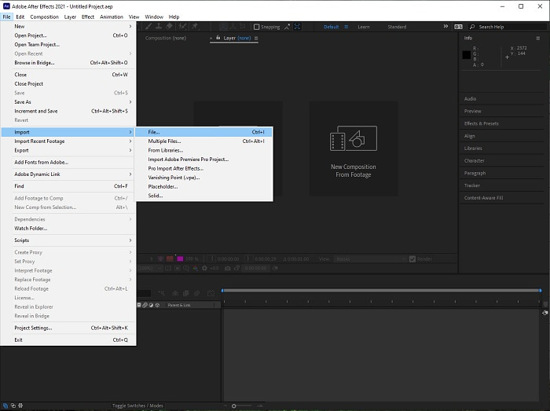The image size is (550, 411).
Task: Open the Effects & Presets panel
Action: [482, 123]
